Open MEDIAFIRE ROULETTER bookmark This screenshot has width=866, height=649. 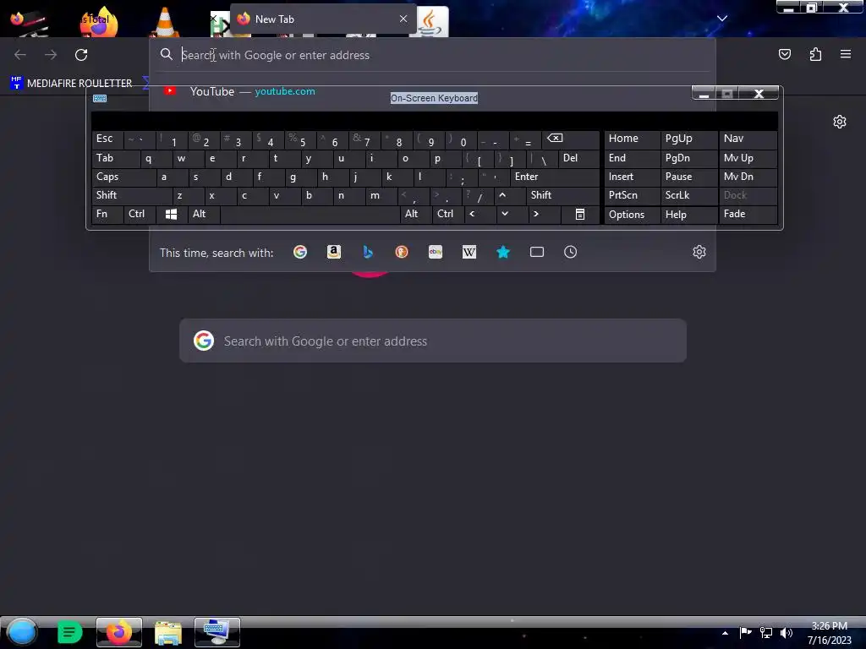(x=72, y=84)
